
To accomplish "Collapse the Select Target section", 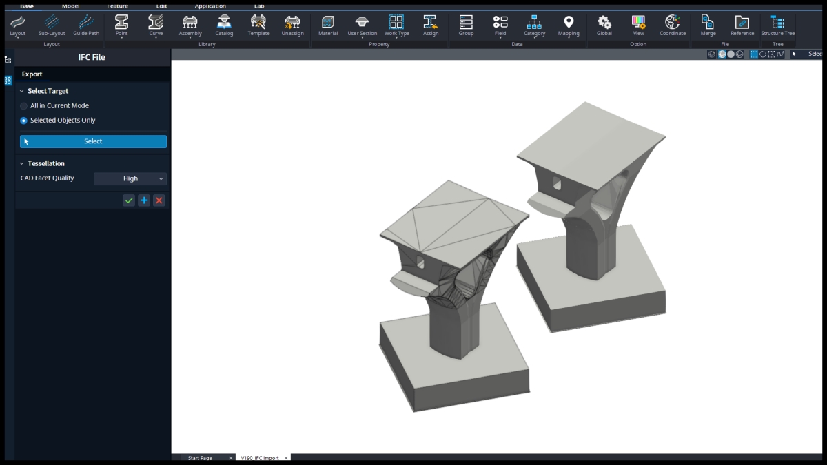I will coord(21,91).
